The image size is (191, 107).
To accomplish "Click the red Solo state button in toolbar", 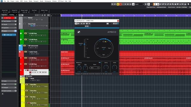I will [x=120, y=4].
